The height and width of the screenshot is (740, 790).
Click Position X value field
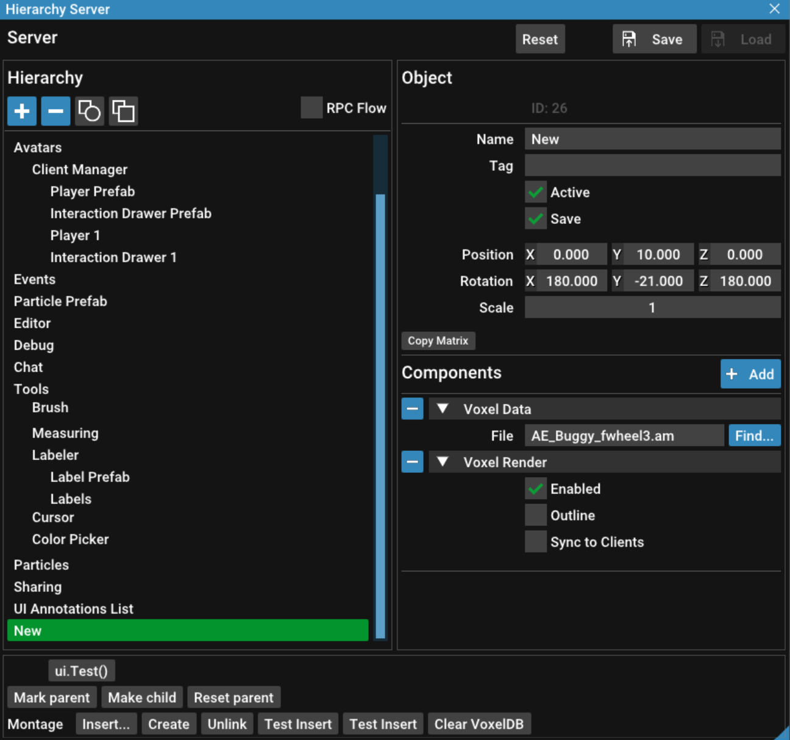point(572,254)
